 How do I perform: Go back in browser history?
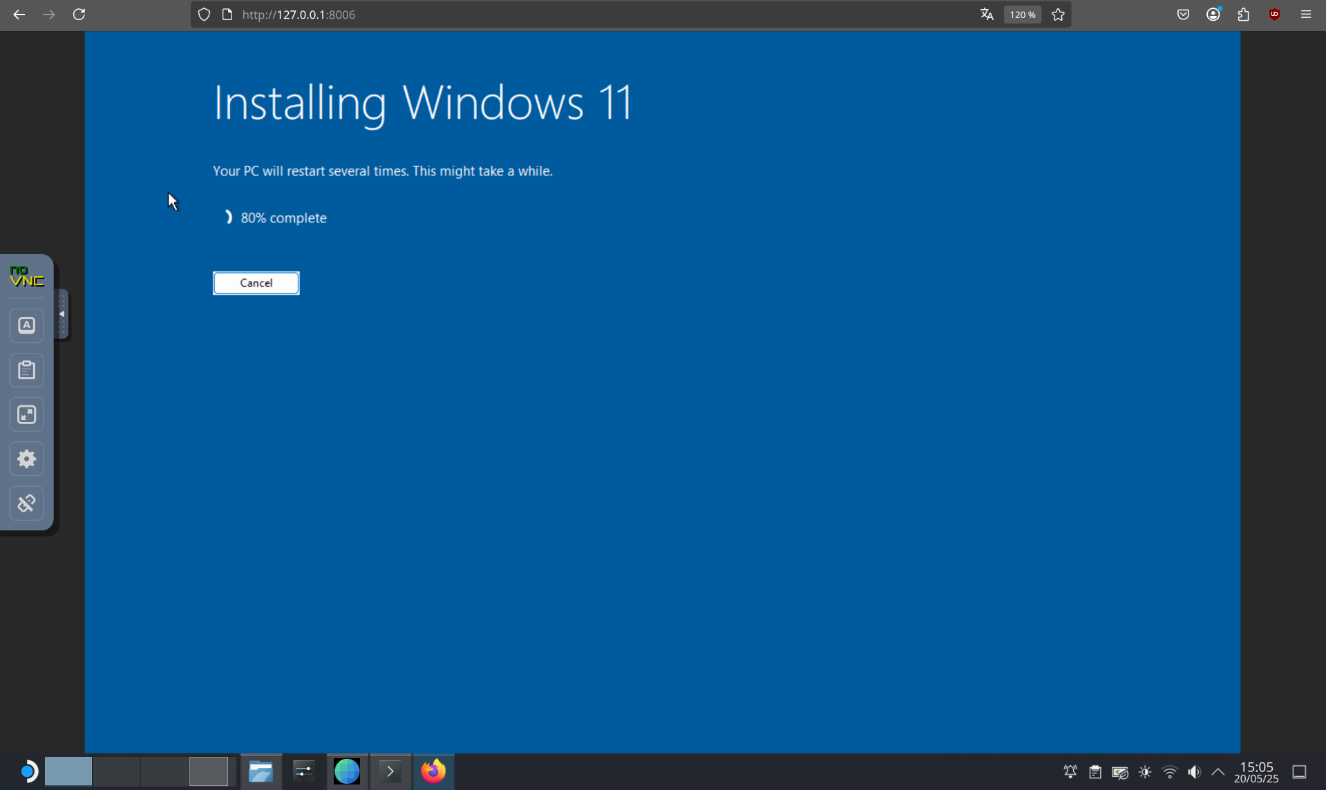pos(19,15)
